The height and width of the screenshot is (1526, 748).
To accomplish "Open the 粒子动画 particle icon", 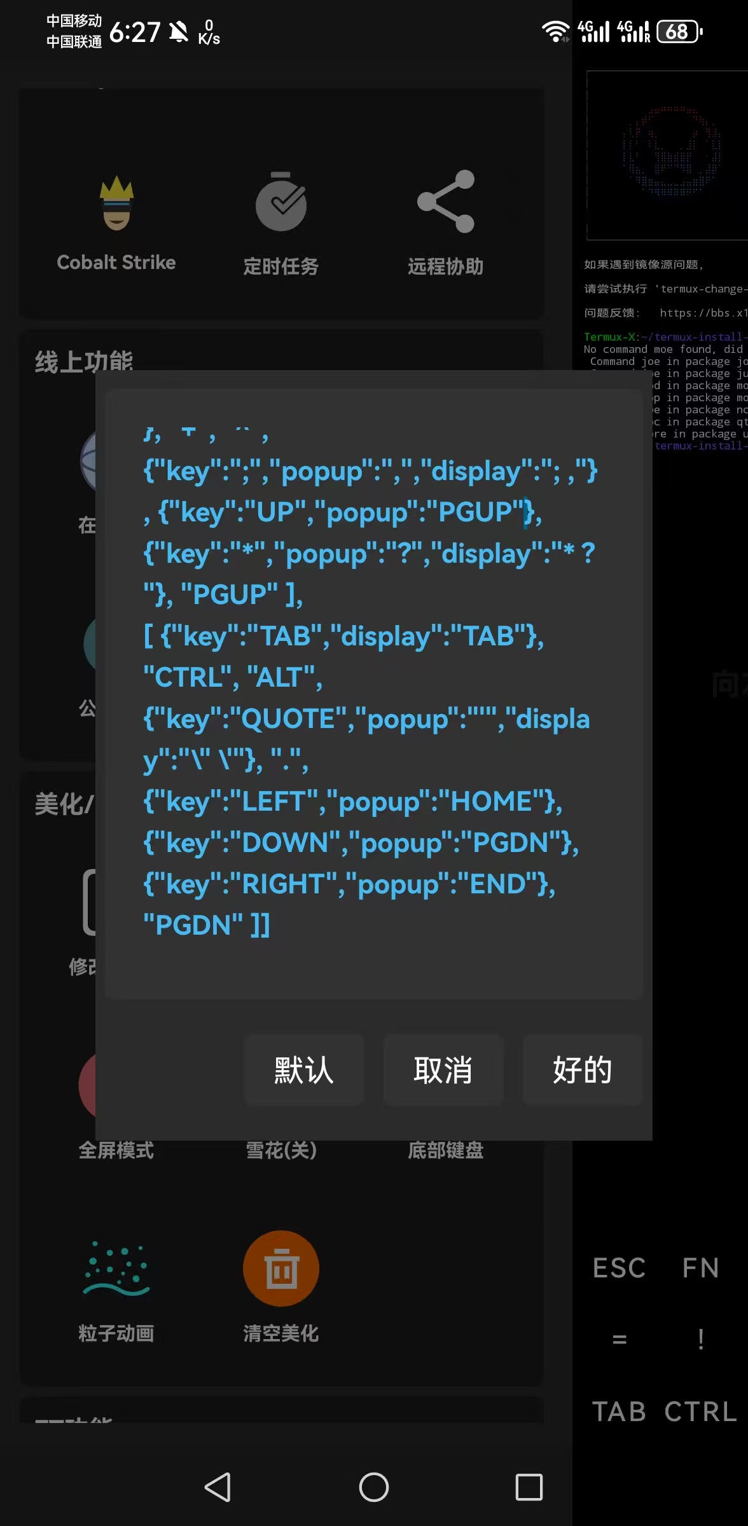I will (x=116, y=1268).
